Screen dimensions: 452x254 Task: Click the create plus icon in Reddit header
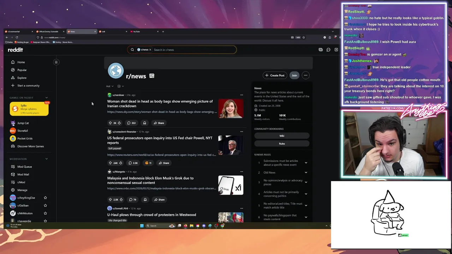(x=336, y=50)
